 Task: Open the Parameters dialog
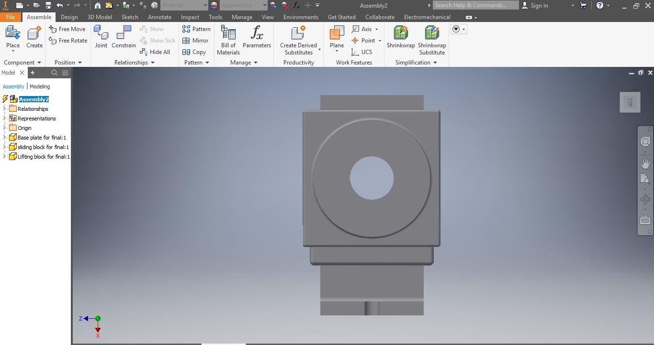coord(257,37)
